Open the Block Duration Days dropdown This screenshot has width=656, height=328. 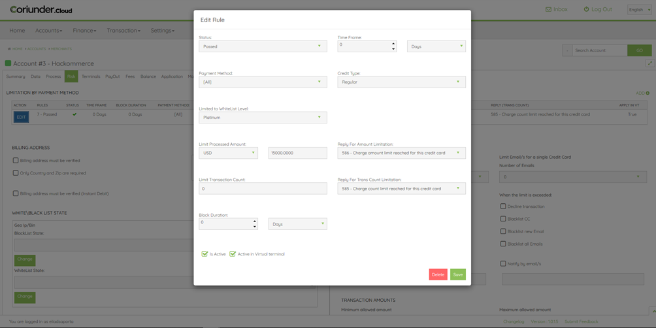(298, 224)
